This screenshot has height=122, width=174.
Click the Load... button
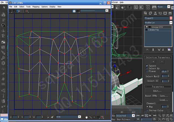(x=164, y=100)
